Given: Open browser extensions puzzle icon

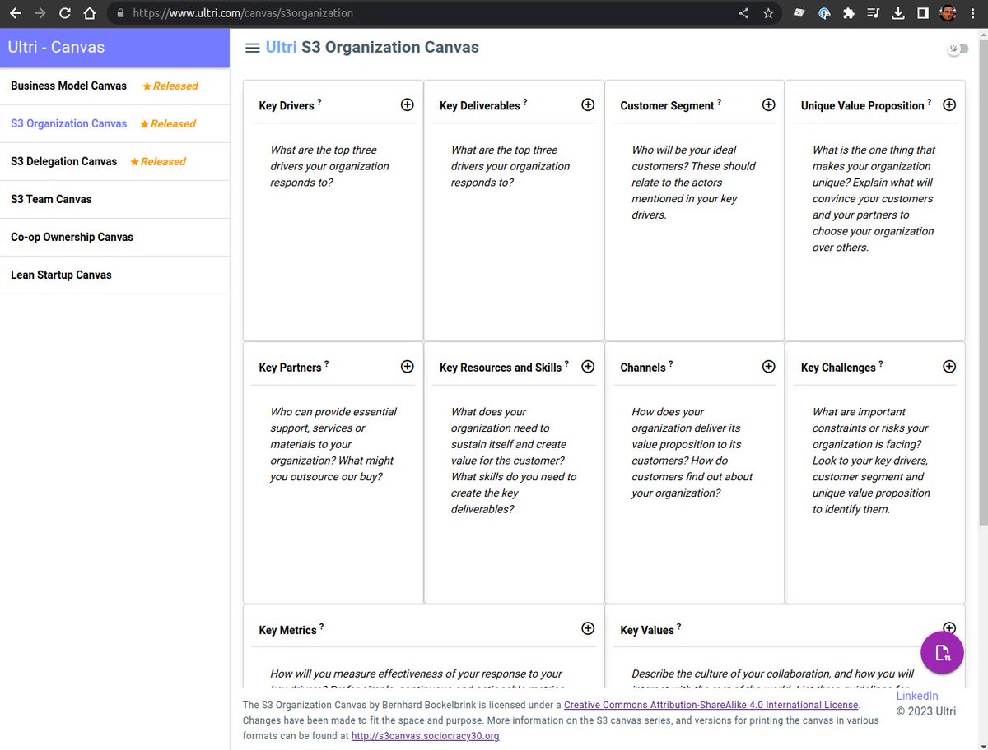Looking at the screenshot, I should click(848, 13).
